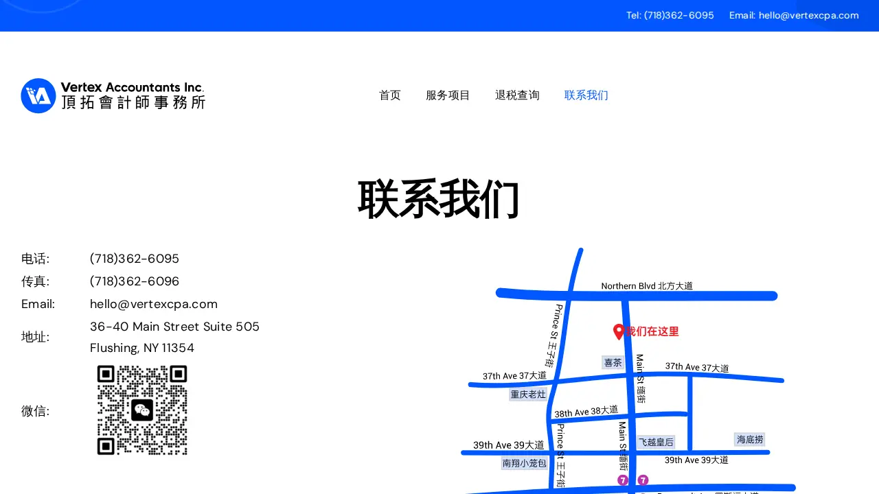Screen dimensions: 879x494
Task: Click the red 我们在这里 location pin on map
Action: (x=619, y=332)
